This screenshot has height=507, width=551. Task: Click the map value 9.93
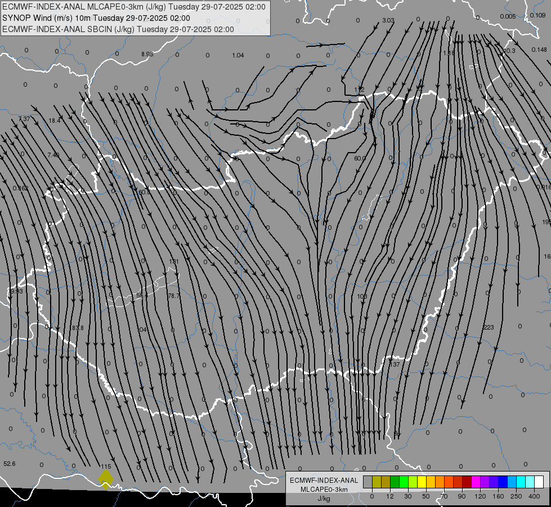(x=16, y=291)
